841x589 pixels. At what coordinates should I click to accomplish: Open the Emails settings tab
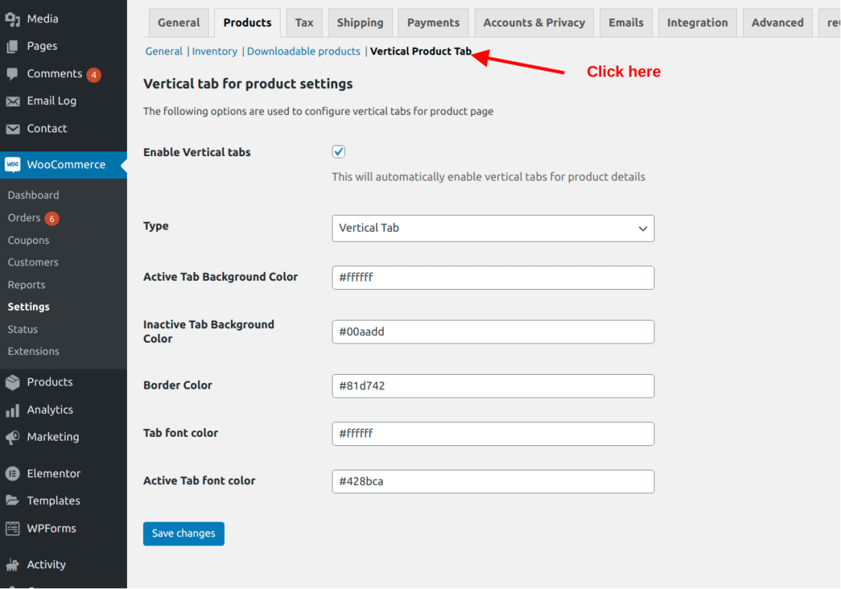(625, 22)
